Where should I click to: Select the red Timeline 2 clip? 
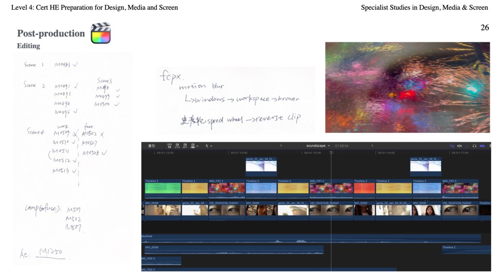[x=365, y=188]
